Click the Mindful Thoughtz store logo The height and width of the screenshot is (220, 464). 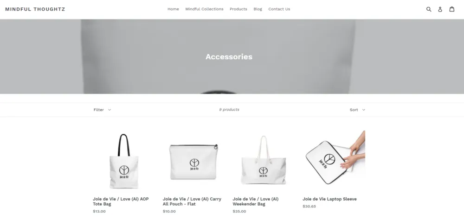[35, 9]
